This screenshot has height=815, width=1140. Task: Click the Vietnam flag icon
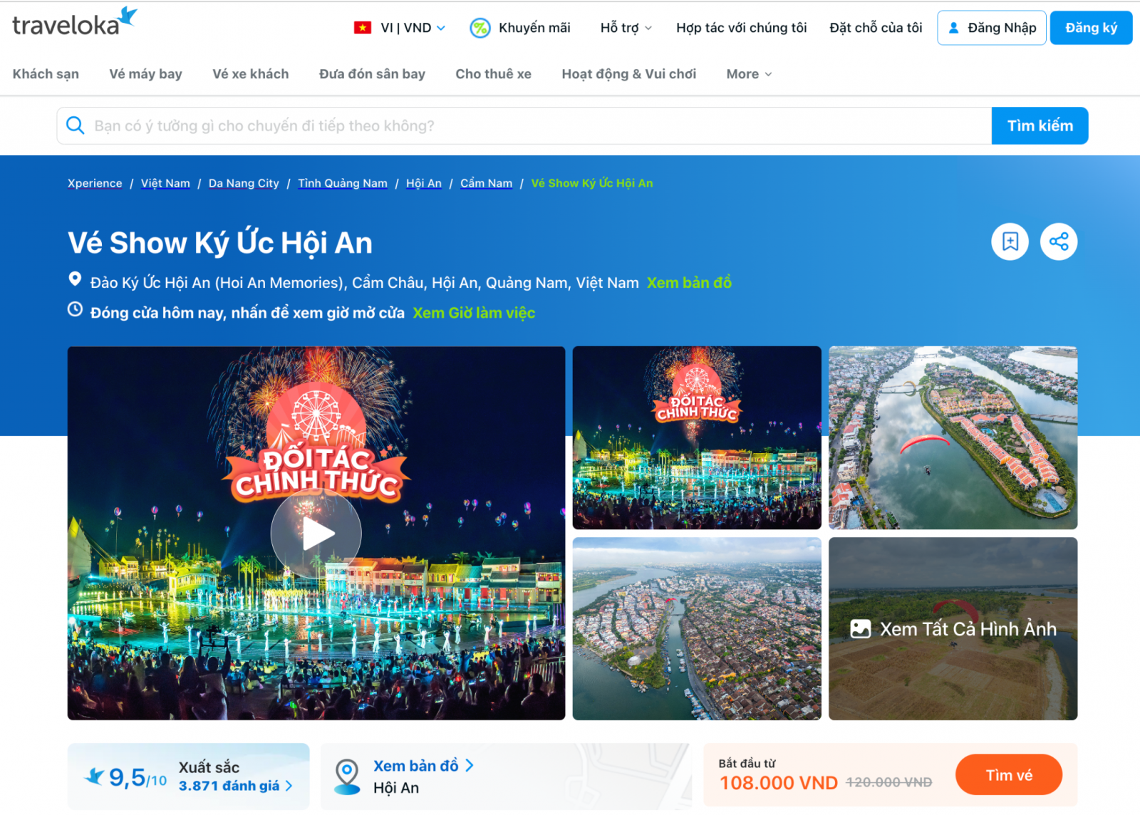click(x=363, y=28)
